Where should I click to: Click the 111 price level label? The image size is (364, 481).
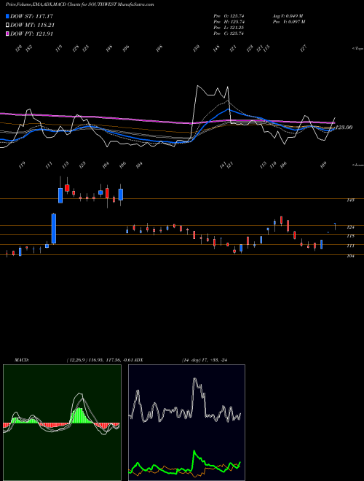(350, 246)
